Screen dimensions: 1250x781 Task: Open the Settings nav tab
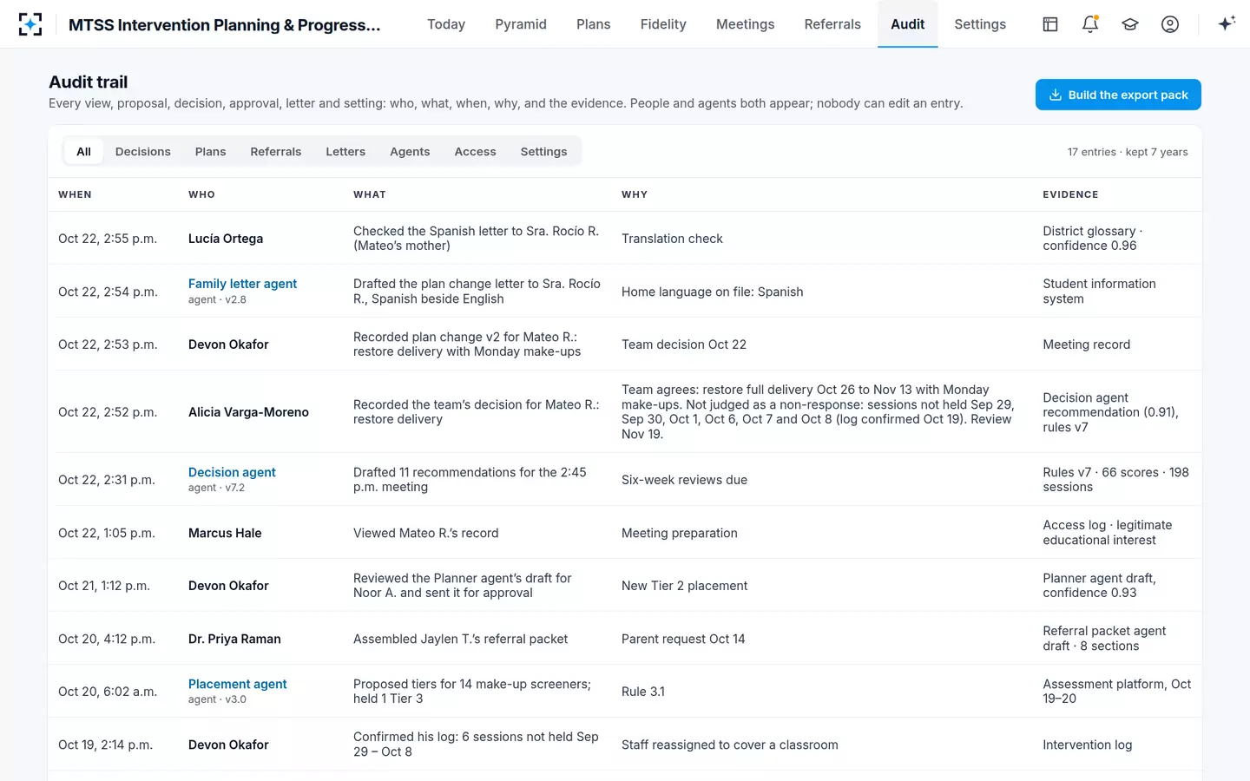pos(980,24)
